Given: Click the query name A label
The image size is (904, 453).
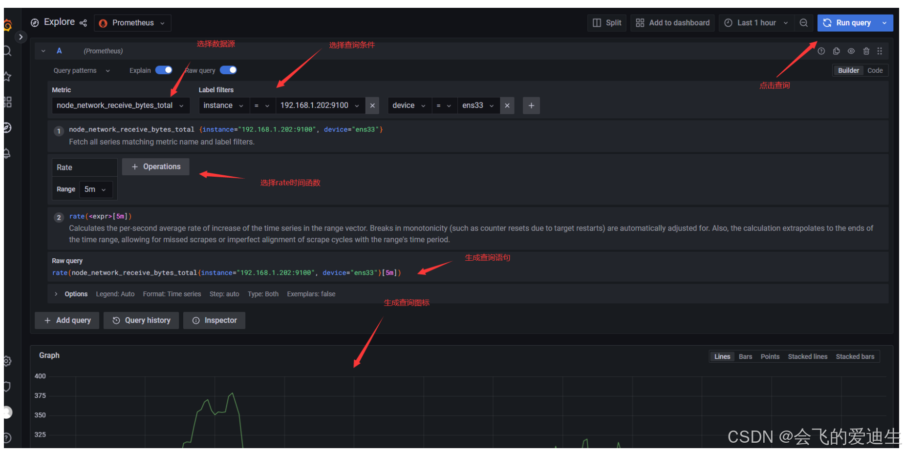Looking at the screenshot, I should (x=59, y=51).
